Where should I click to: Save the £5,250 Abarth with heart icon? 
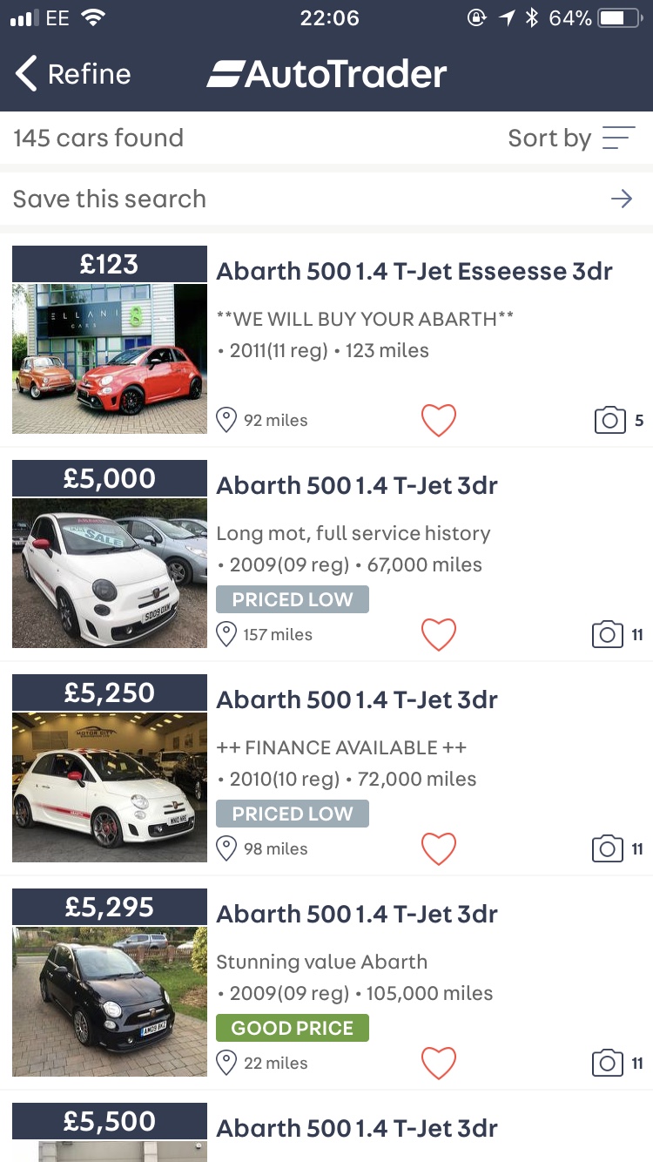click(439, 849)
